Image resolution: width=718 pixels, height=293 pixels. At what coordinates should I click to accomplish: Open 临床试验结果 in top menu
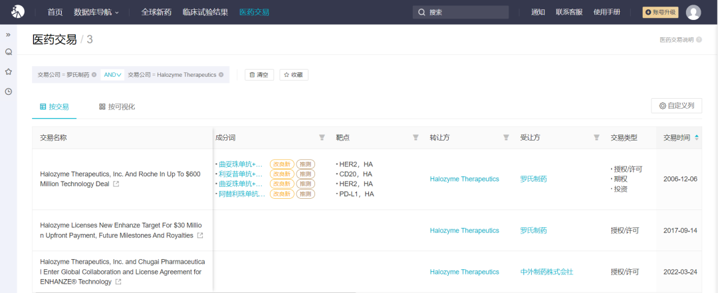[x=205, y=12]
